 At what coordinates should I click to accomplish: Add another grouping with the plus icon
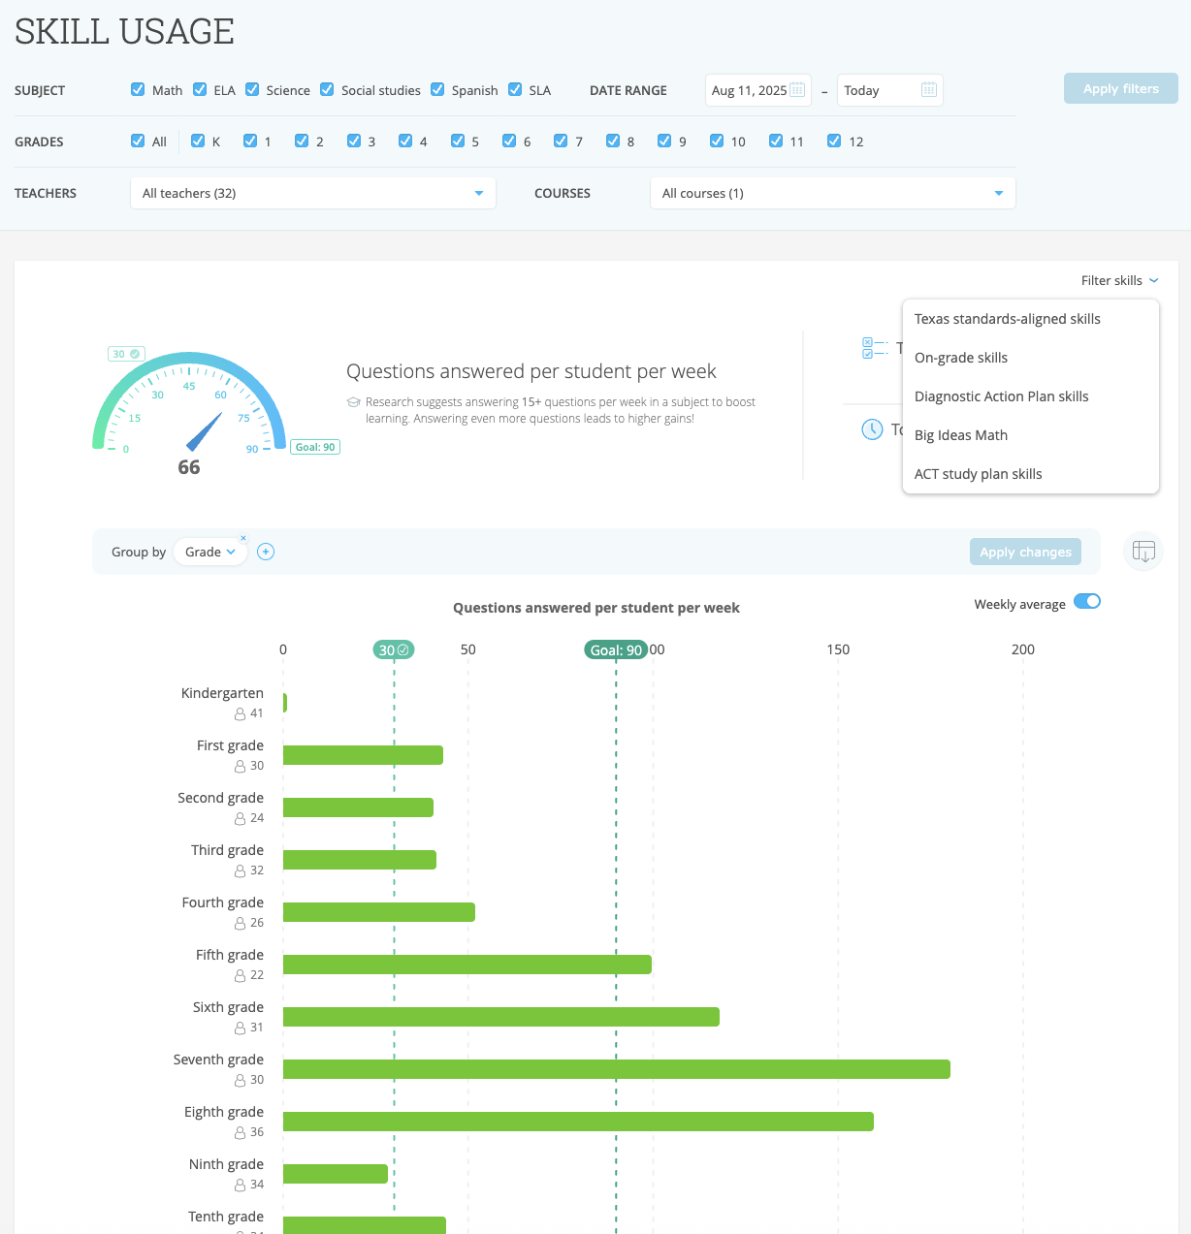click(x=266, y=552)
